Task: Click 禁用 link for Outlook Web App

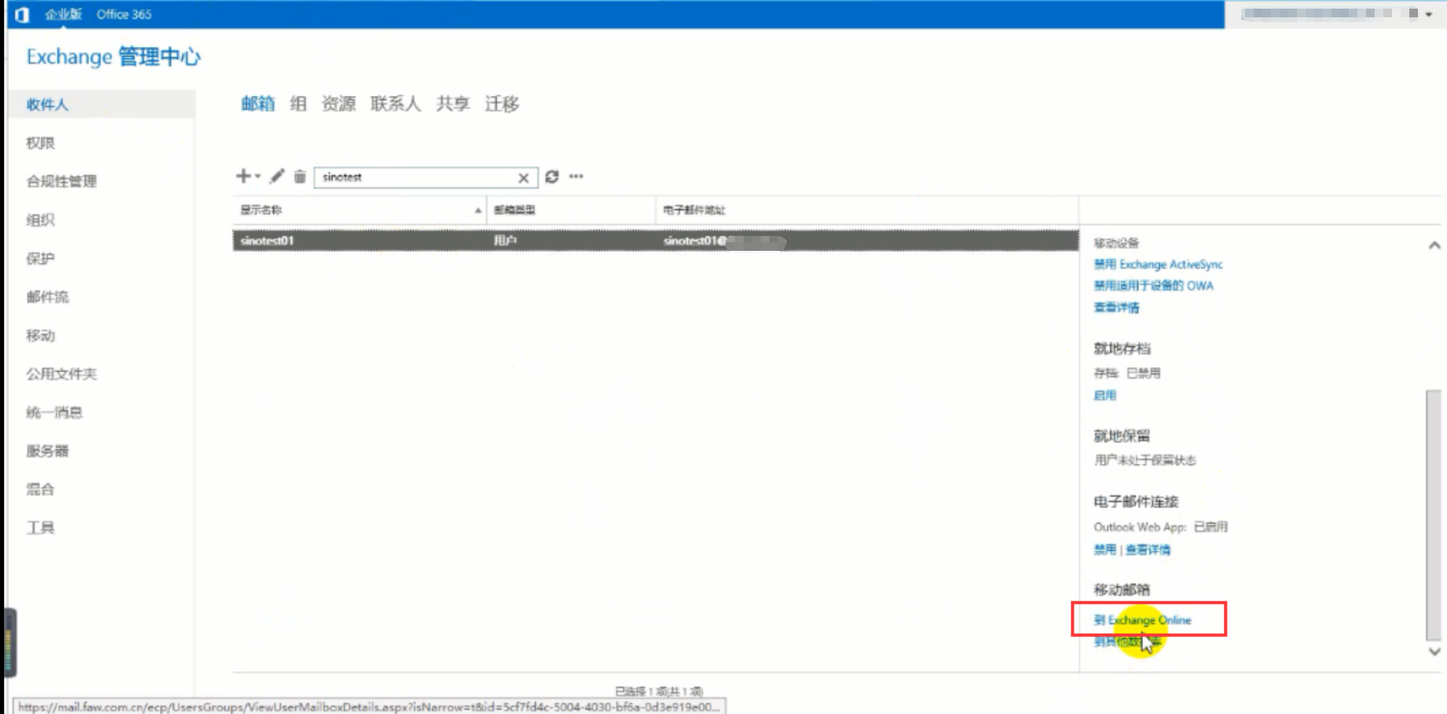Action: [1104, 550]
